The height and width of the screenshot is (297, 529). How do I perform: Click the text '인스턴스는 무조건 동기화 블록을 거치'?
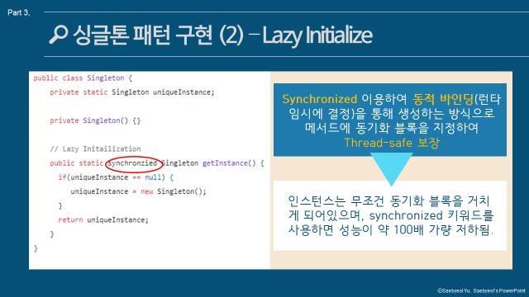[x=388, y=201]
